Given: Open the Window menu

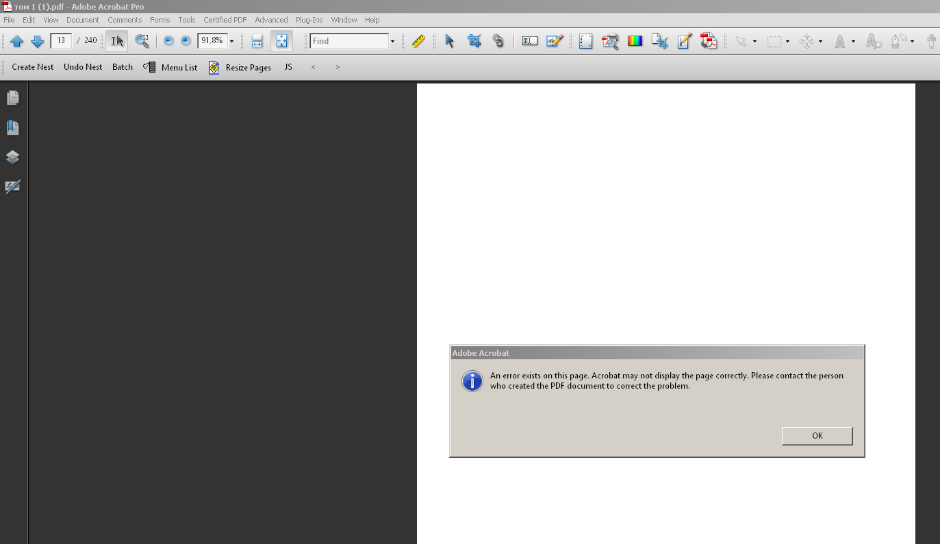Looking at the screenshot, I should [x=344, y=20].
